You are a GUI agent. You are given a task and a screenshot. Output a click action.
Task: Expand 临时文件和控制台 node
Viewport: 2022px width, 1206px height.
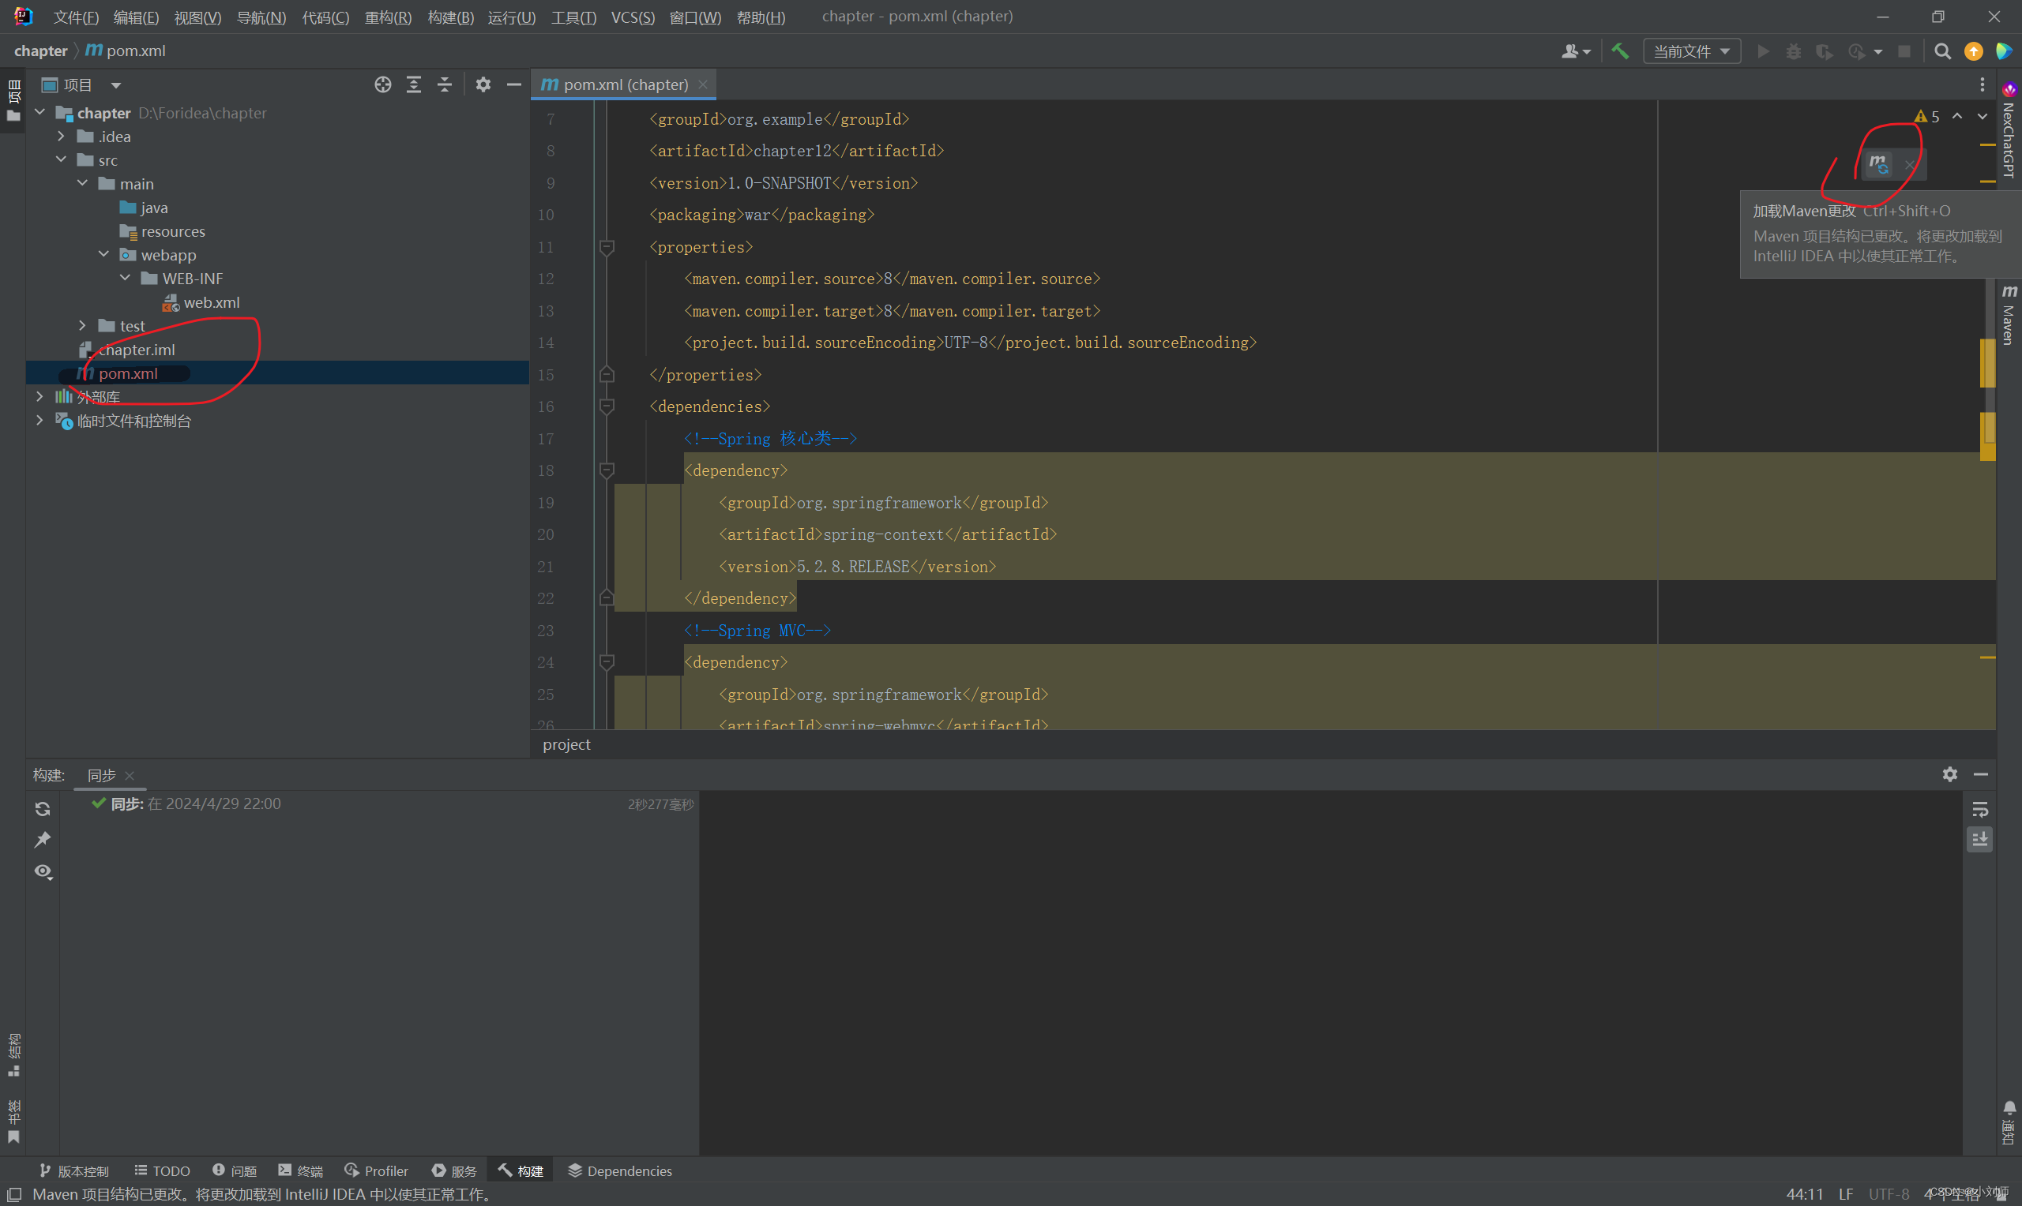(39, 420)
